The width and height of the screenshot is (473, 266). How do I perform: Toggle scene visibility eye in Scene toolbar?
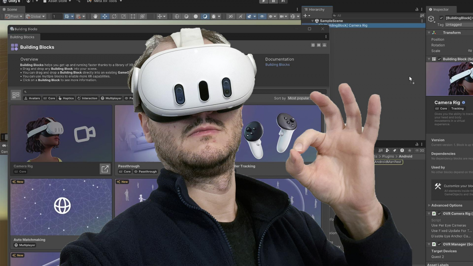(262, 16)
